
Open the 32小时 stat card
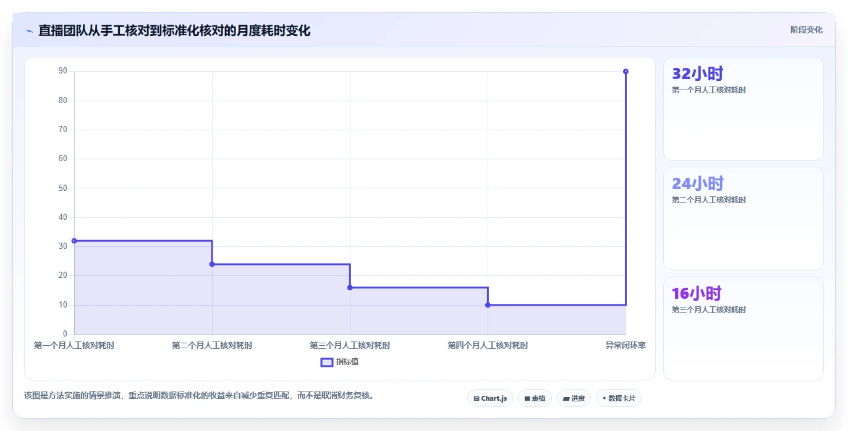pyautogui.click(x=743, y=109)
